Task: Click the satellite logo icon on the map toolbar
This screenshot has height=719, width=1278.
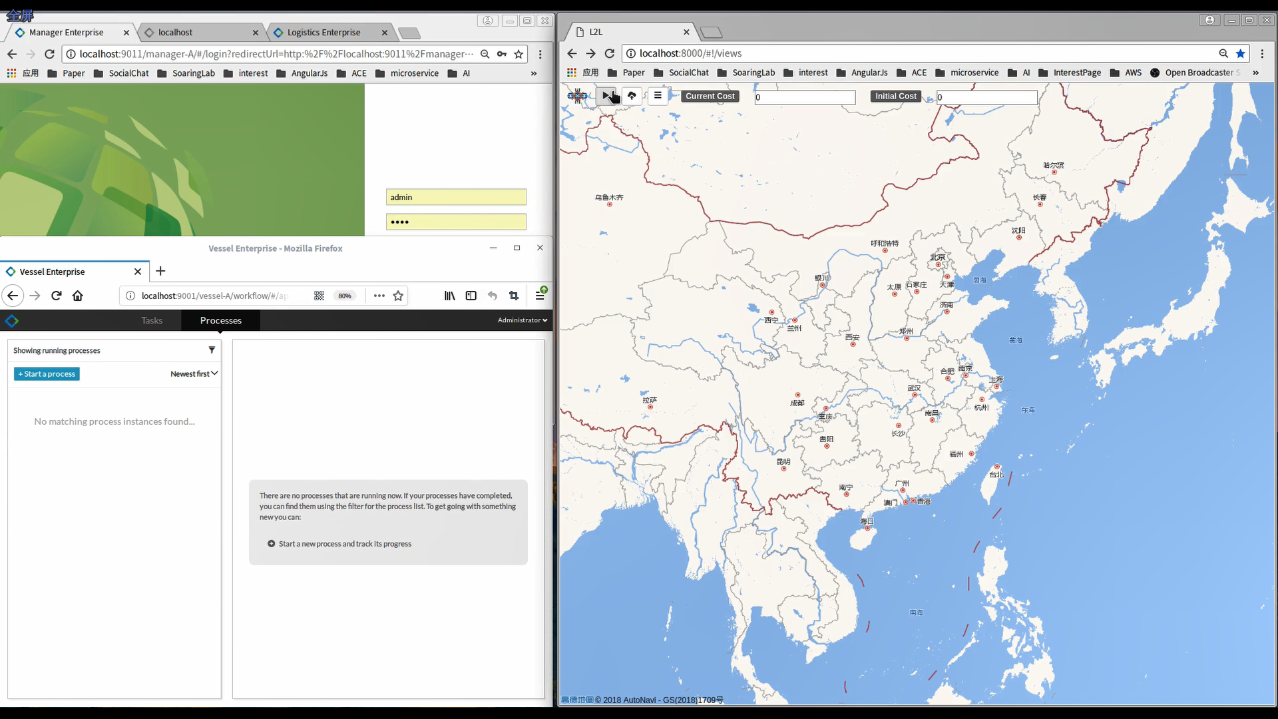Action: [x=577, y=96]
